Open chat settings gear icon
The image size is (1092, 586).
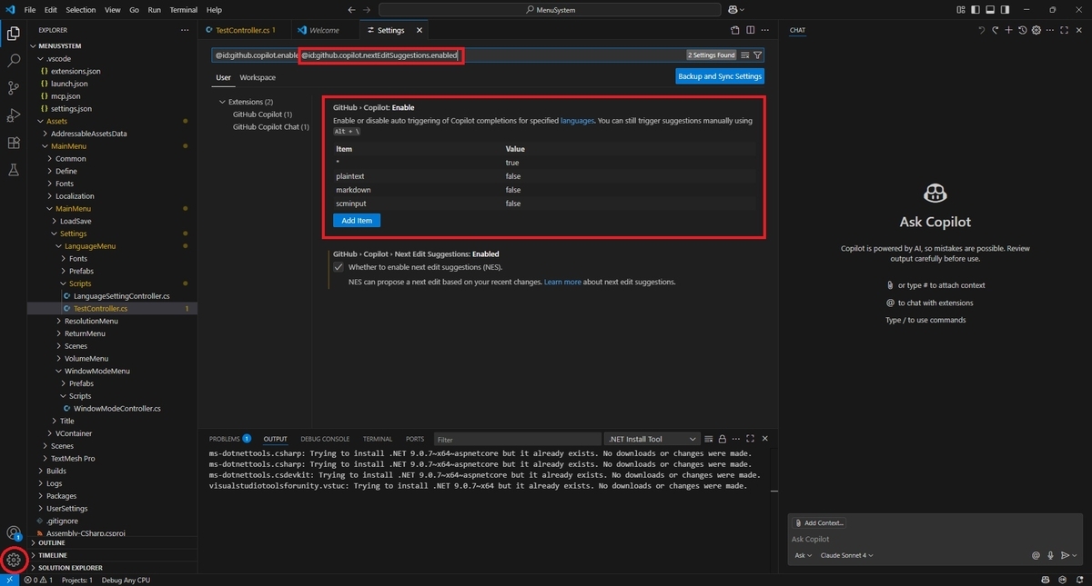tap(1036, 30)
